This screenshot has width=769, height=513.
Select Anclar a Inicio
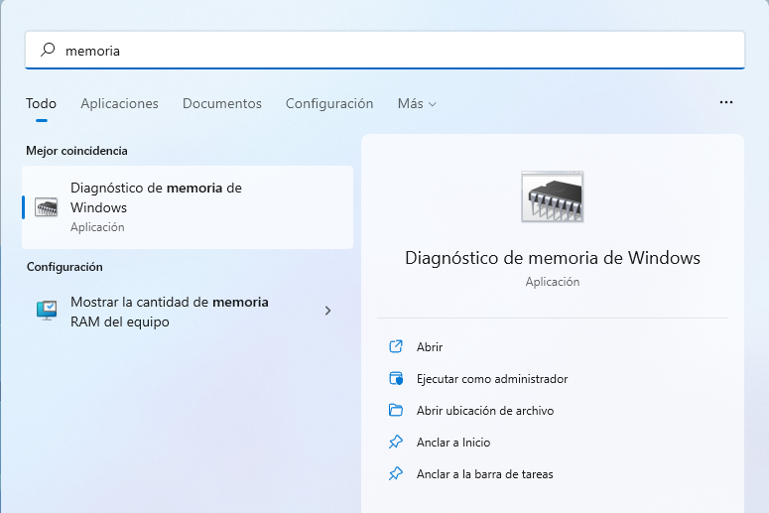point(453,443)
